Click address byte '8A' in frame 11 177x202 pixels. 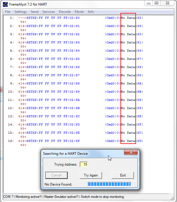point(78,100)
